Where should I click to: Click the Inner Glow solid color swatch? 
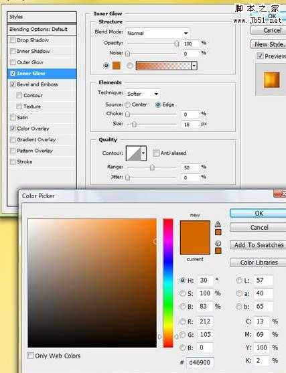pos(117,65)
